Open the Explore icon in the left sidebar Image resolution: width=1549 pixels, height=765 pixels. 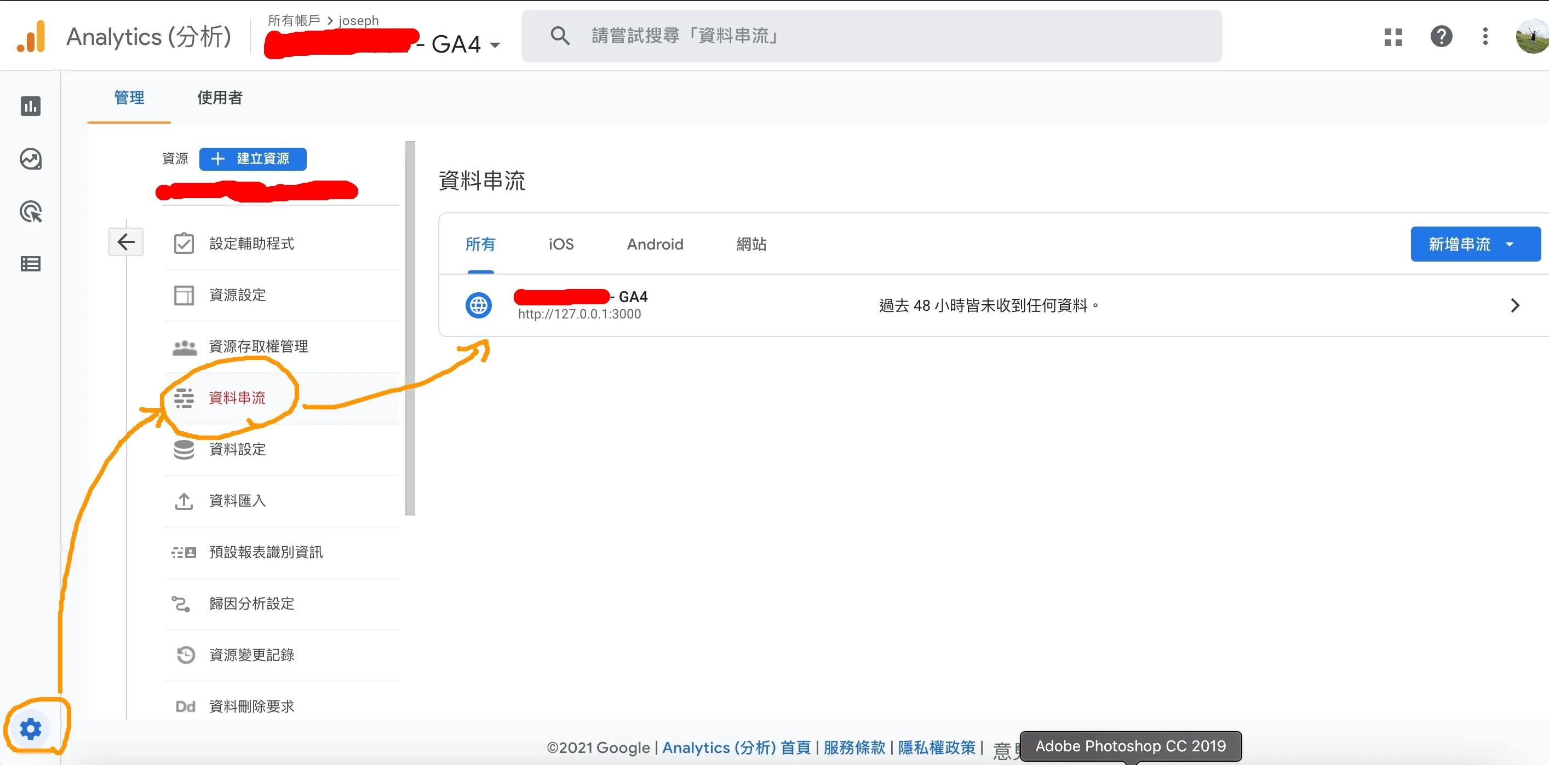coord(31,159)
